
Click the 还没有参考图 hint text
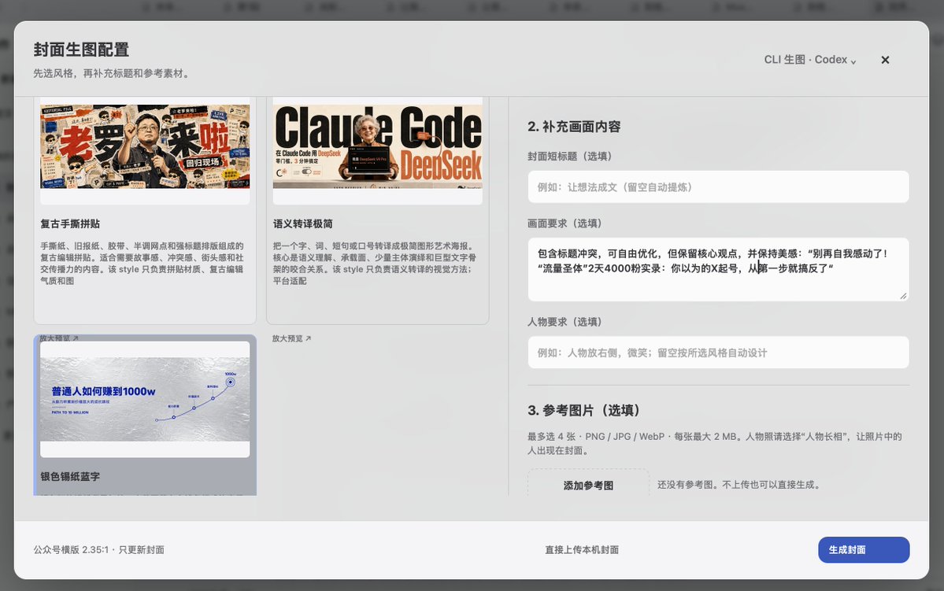pos(739,485)
